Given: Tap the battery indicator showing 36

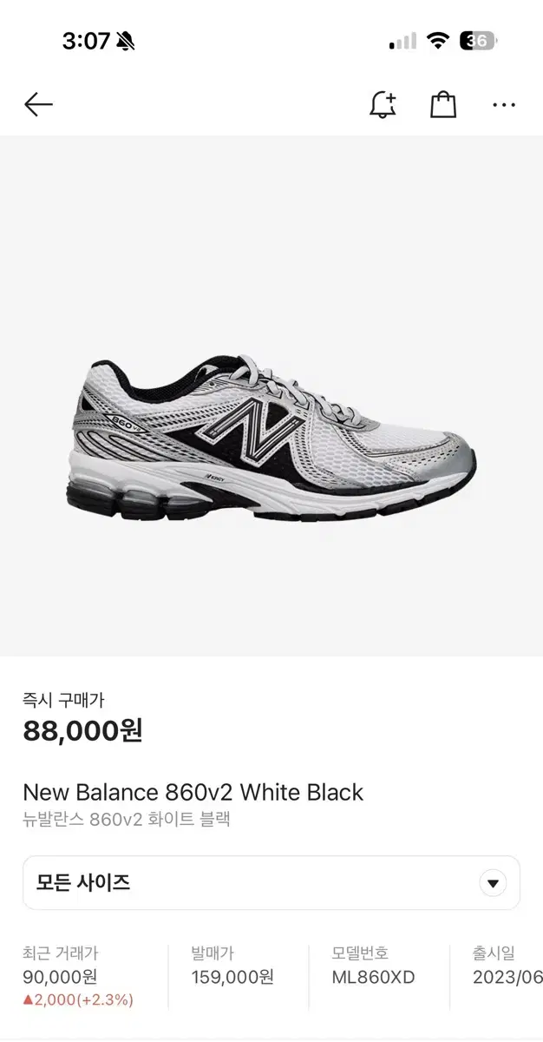Looking at the screenshot, I should [478, 41].
